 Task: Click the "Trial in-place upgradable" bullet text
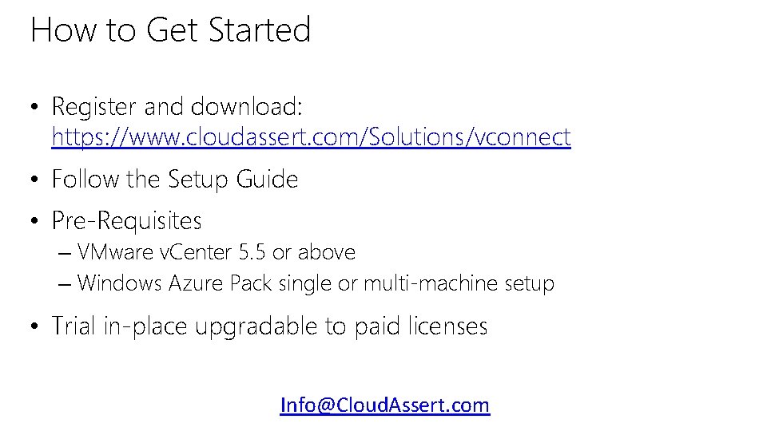pyautogui.click(x=269, y=326)
